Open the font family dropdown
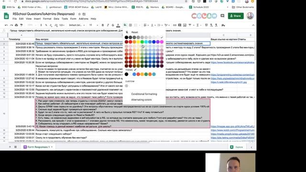 [x=77, y=25]
